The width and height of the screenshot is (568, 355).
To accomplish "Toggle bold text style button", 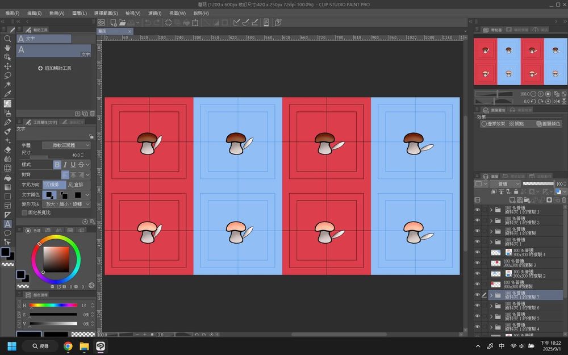I will 57,165.
